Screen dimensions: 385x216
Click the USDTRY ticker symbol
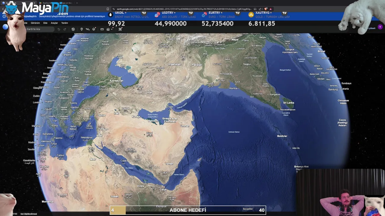pyautogui.click(x=168, y=13)
